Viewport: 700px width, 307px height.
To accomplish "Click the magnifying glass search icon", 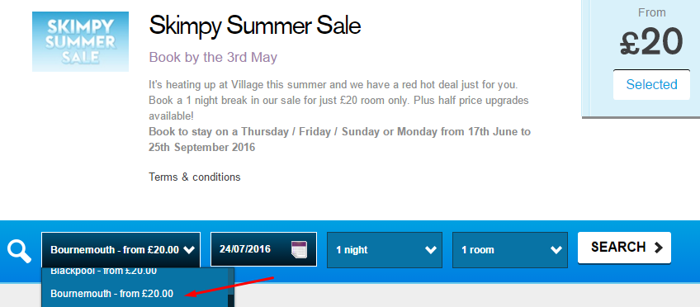I will pyautogui.click(x=19, y=251).
